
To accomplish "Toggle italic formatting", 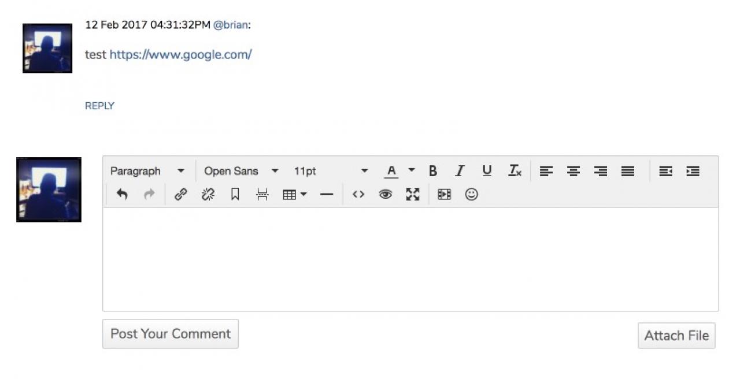I will pos(460,171).
